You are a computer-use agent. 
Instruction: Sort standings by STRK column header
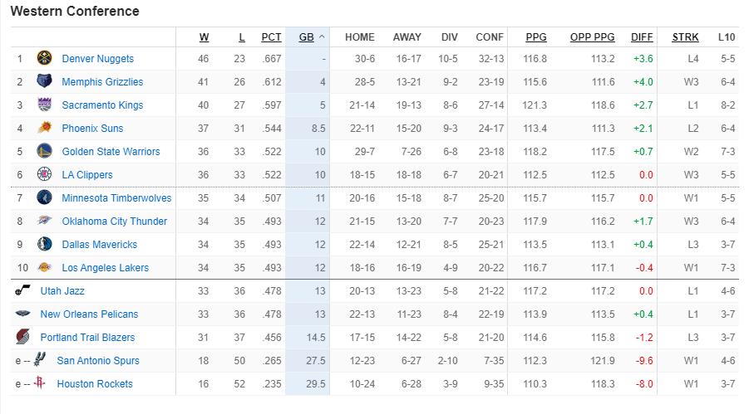click(685, 37)
